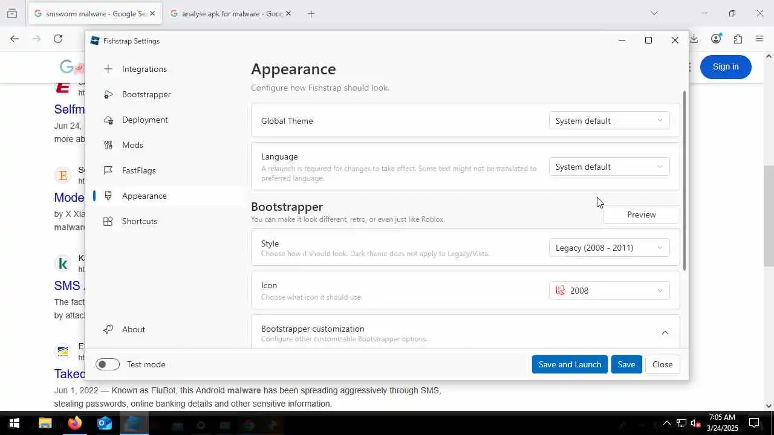The height and width of the screenshot is (435, 774).
Task: Click Fishstrap taskbar icon
Action: (134, 423)
